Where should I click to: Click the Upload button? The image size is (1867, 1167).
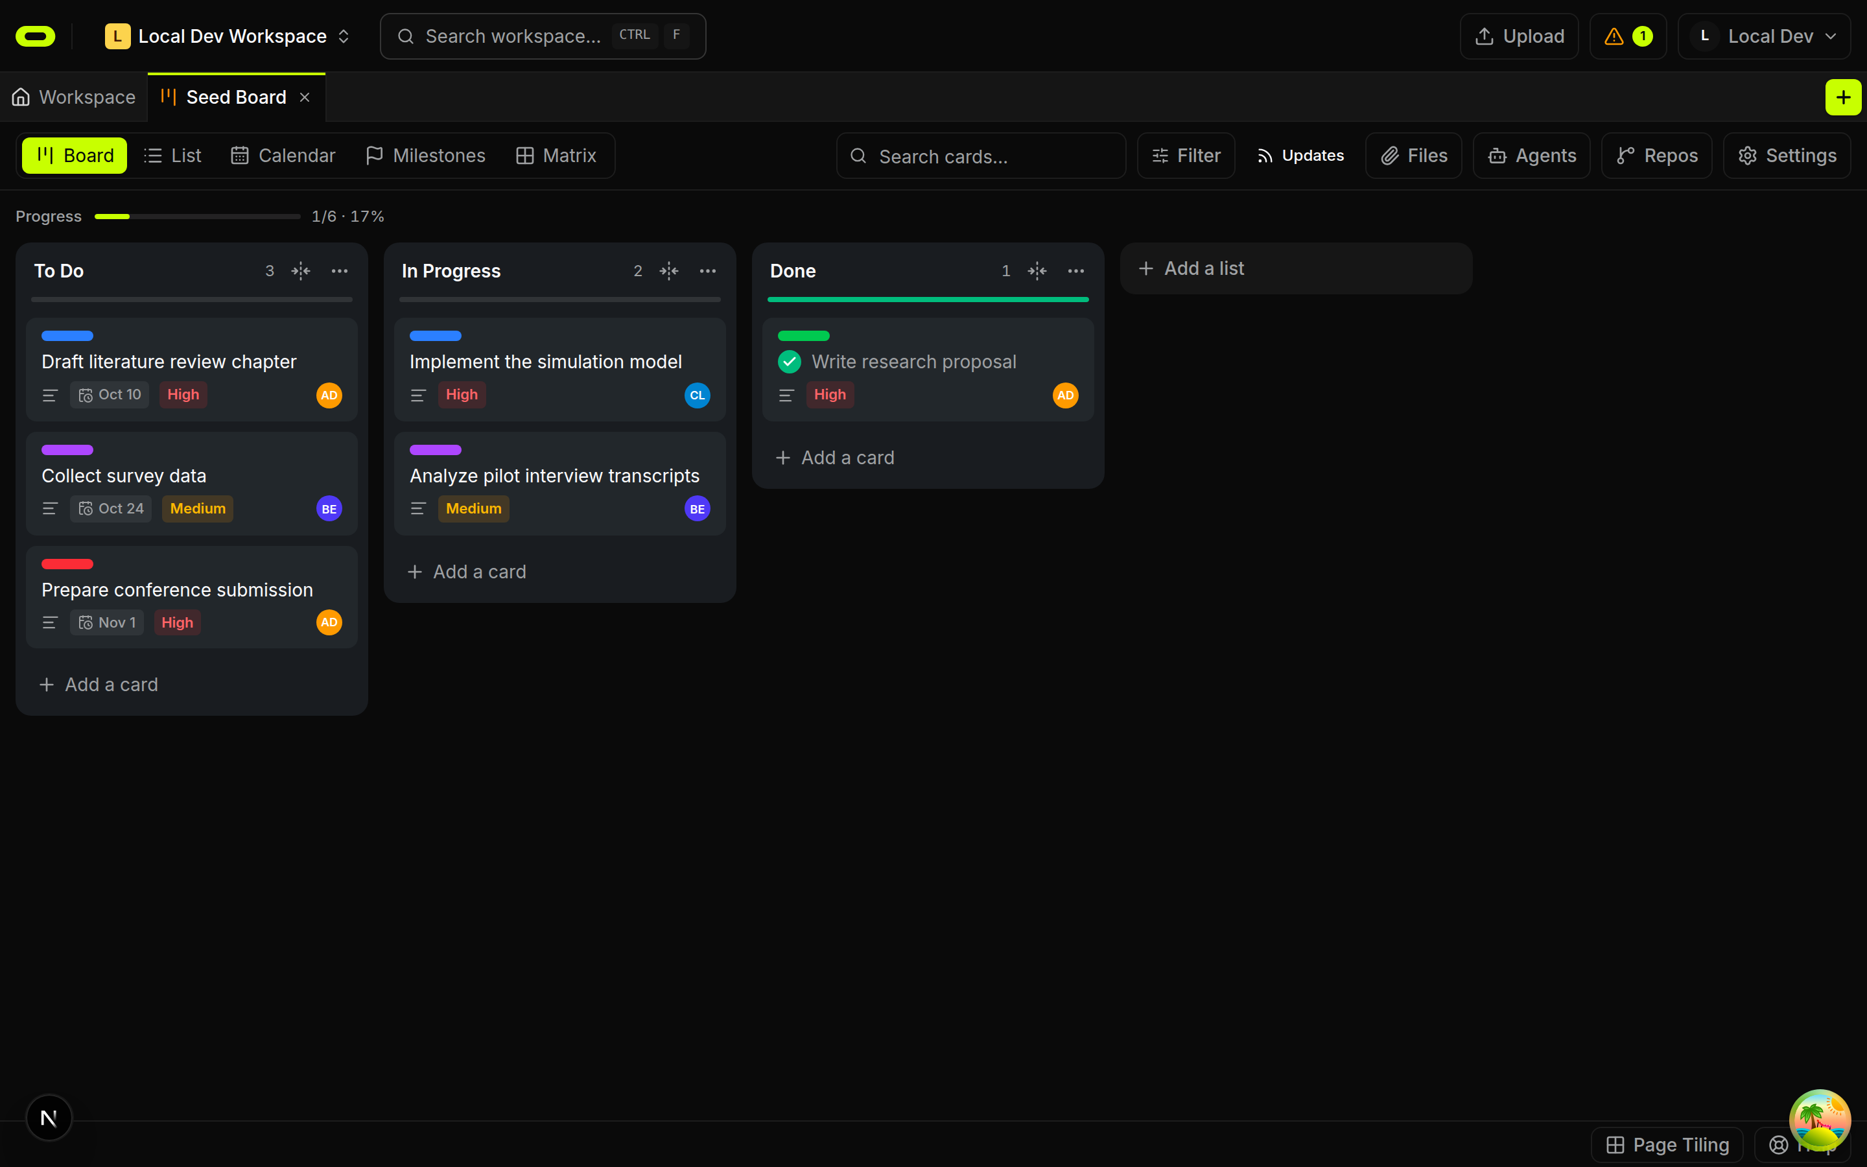(1519, 36)
